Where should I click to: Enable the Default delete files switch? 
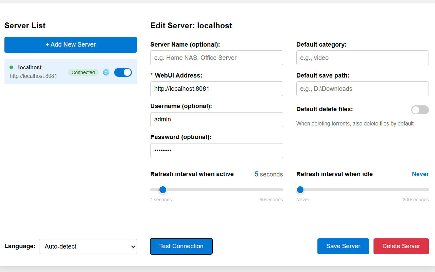pyautogui.click(x=420, y=110)
